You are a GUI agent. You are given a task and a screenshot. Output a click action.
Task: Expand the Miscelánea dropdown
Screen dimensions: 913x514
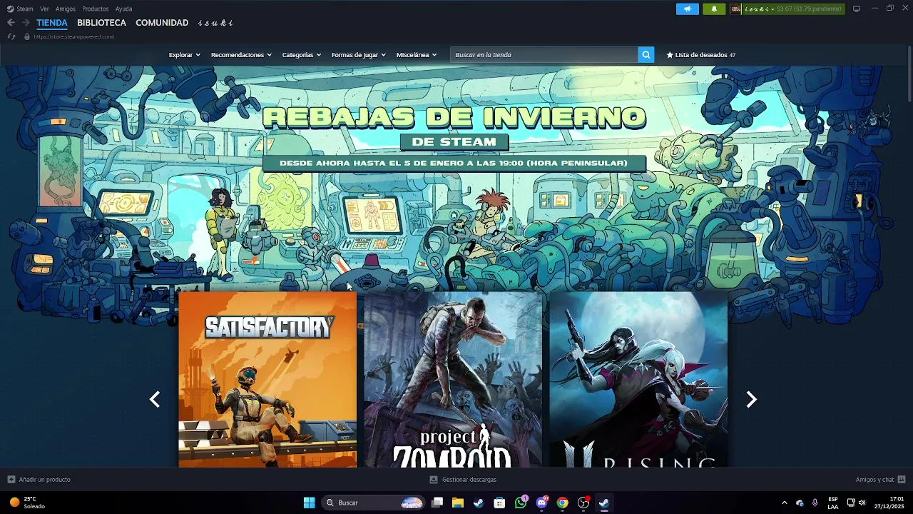pos(417,55)
